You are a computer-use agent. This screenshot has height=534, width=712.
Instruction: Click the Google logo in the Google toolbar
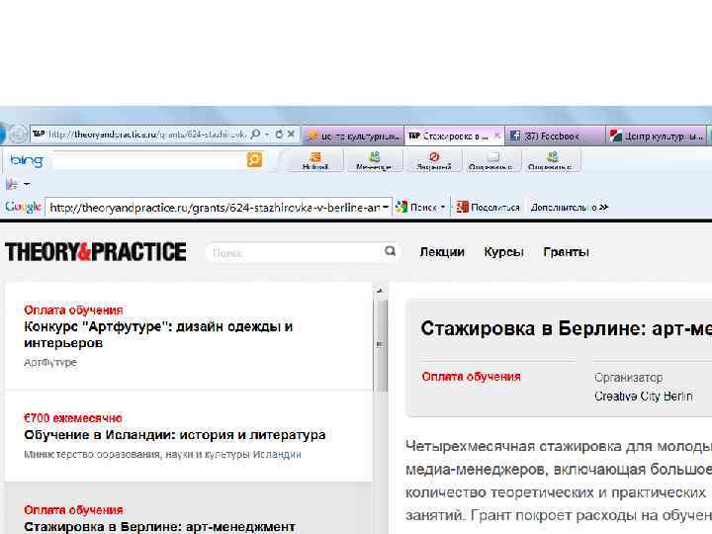[x=23, y=207]
